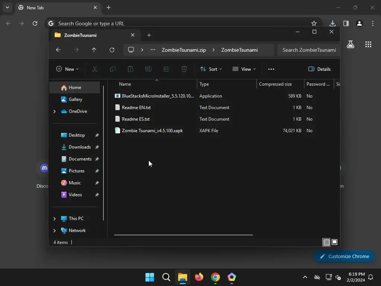Expand Network in navigation pane

(54, 231)
